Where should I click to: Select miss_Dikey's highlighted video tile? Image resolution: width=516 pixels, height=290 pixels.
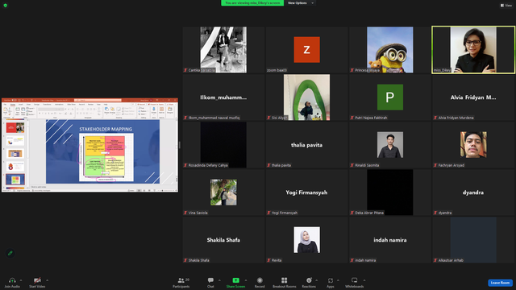pyautogui.click(x=473, y=50)
